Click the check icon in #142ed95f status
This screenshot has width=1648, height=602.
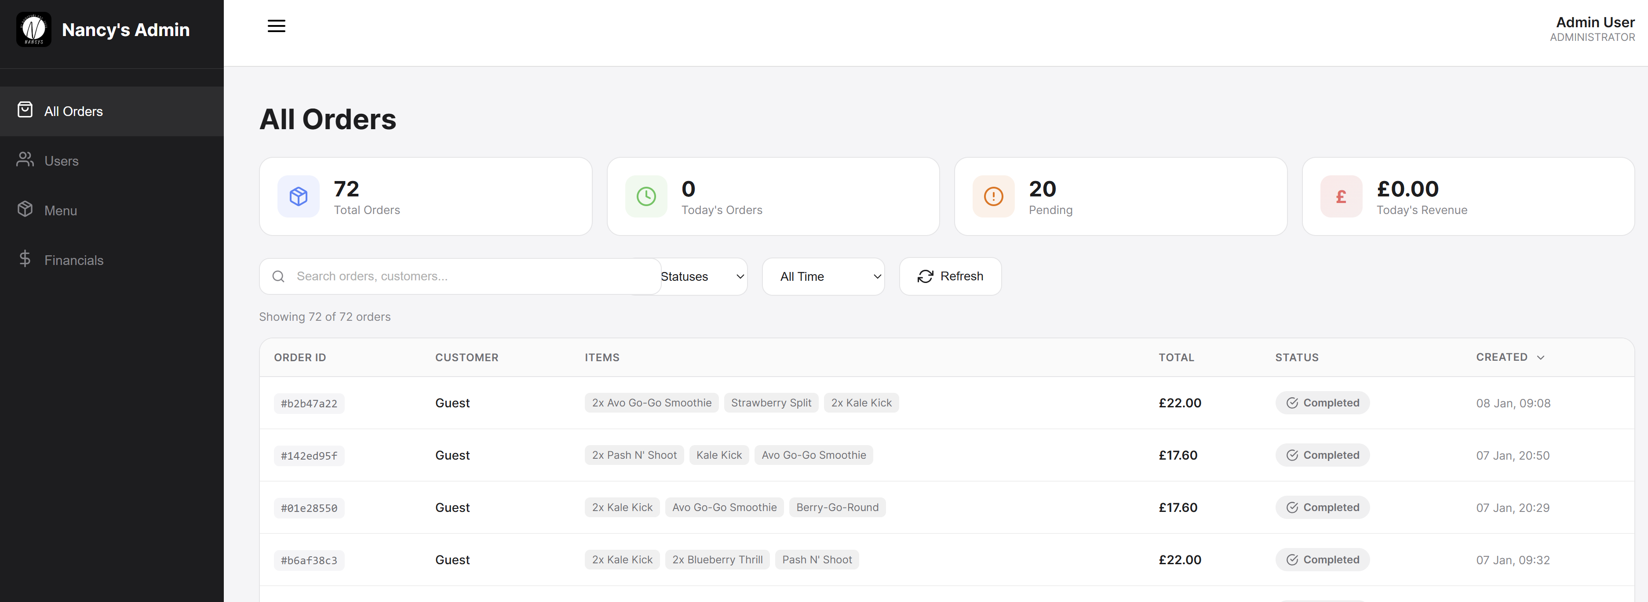(1292, 456)
